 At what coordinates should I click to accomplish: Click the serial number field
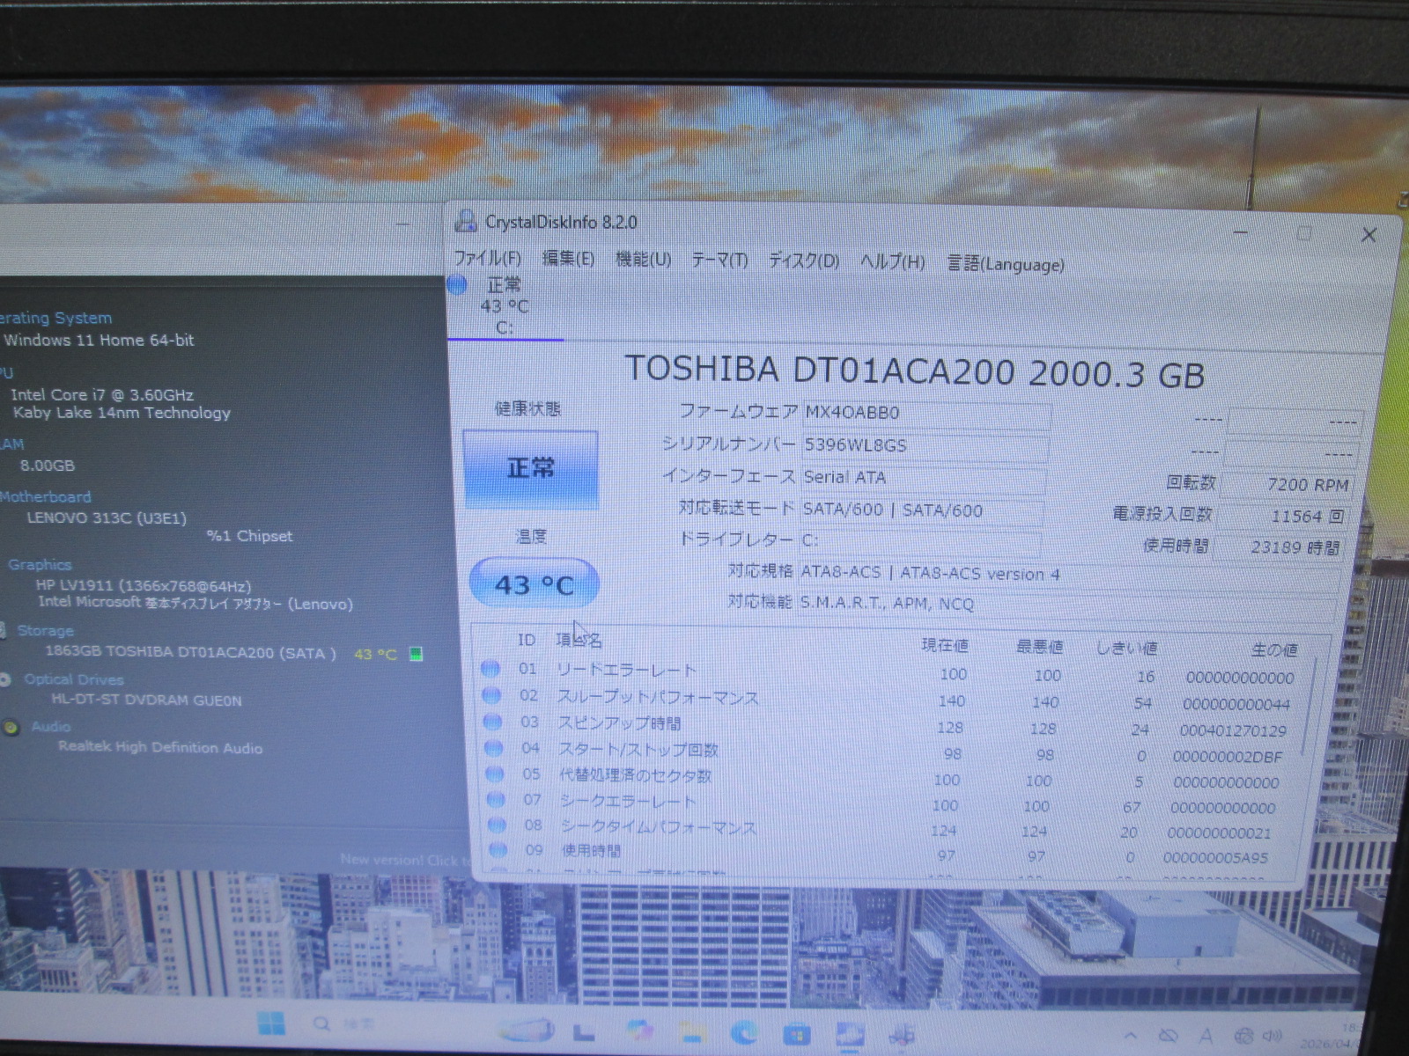pos(924,445)
